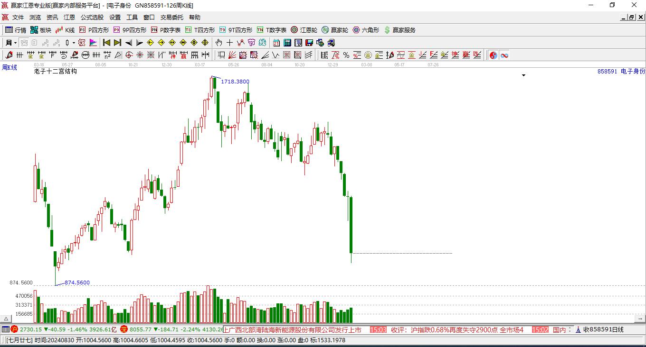Click the percent sign drawing tool
Image resolution: width=646 pixels, height=347 pixels.
tap(346, 55)
